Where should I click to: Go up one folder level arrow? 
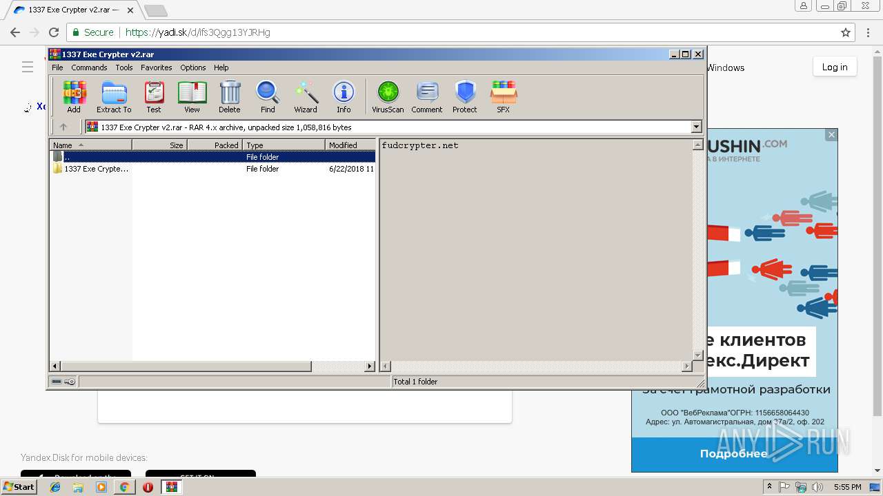[63, 127]
